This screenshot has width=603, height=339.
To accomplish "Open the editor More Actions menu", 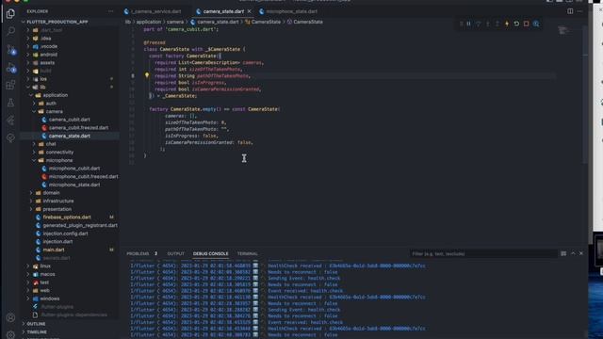I will click(x=580, y=11).
